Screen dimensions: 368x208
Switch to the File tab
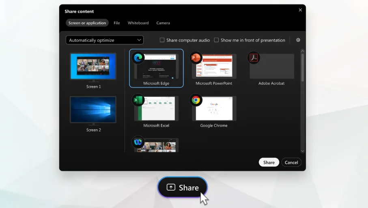click(x=117, y=23)
